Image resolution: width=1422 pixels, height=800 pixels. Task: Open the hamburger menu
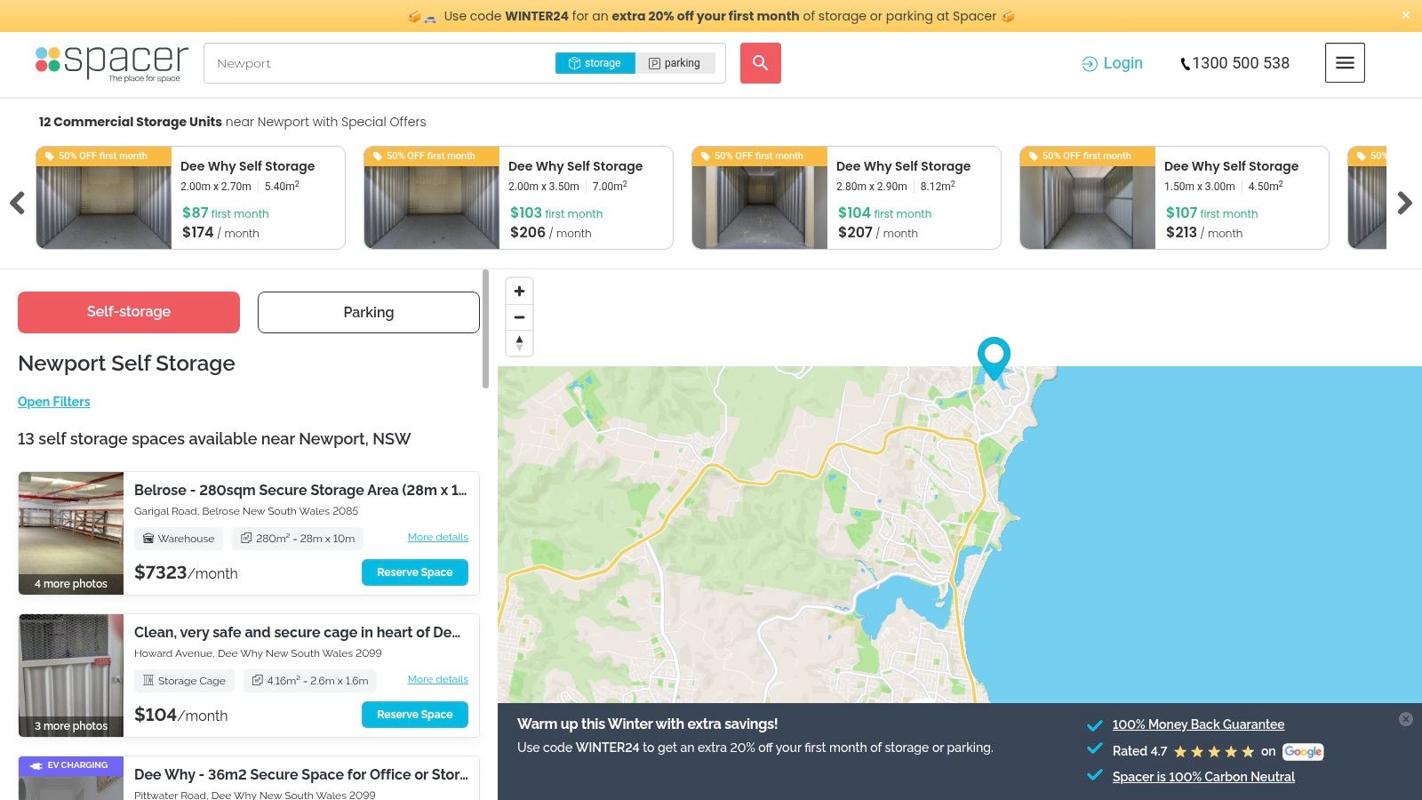pyautogui.click(x=1345, y=63)
